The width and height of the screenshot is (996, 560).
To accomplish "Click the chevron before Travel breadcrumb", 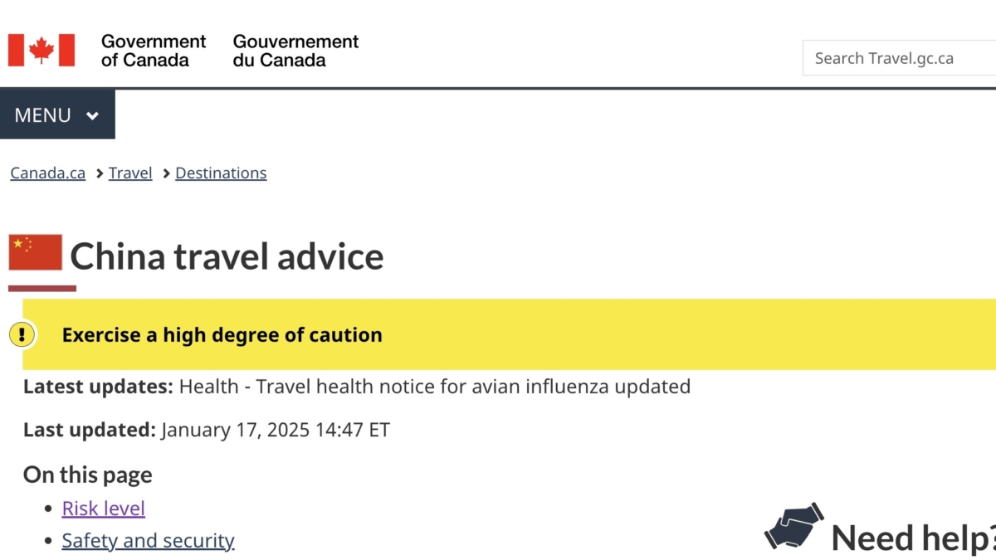I will pyautogui.click(x=100, y=173).
